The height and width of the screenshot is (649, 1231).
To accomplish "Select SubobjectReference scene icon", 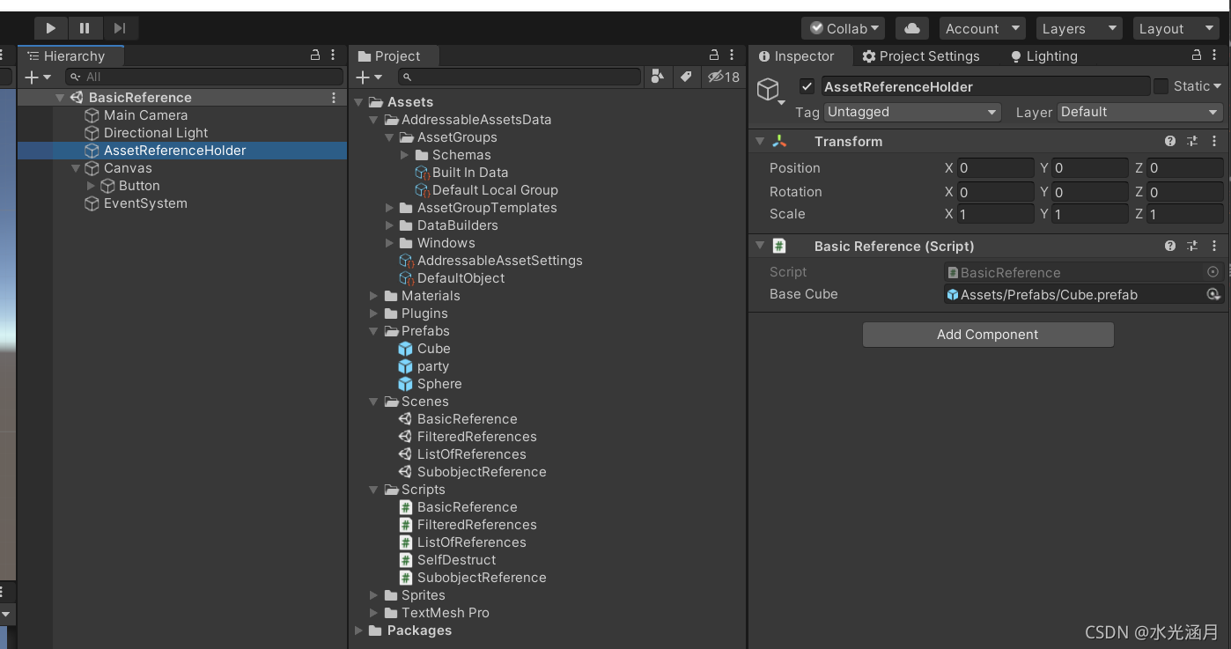I will (405, 472).
